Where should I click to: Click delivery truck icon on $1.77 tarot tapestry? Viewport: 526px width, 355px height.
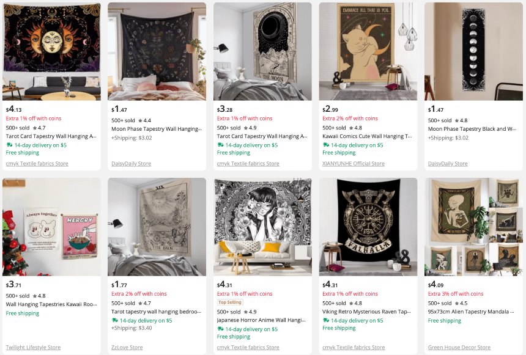[x=114, y=321]
